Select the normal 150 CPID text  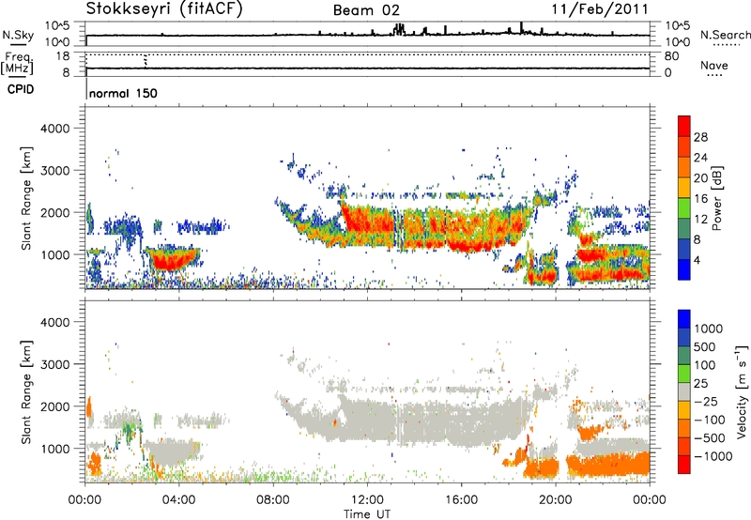[123, 93]
